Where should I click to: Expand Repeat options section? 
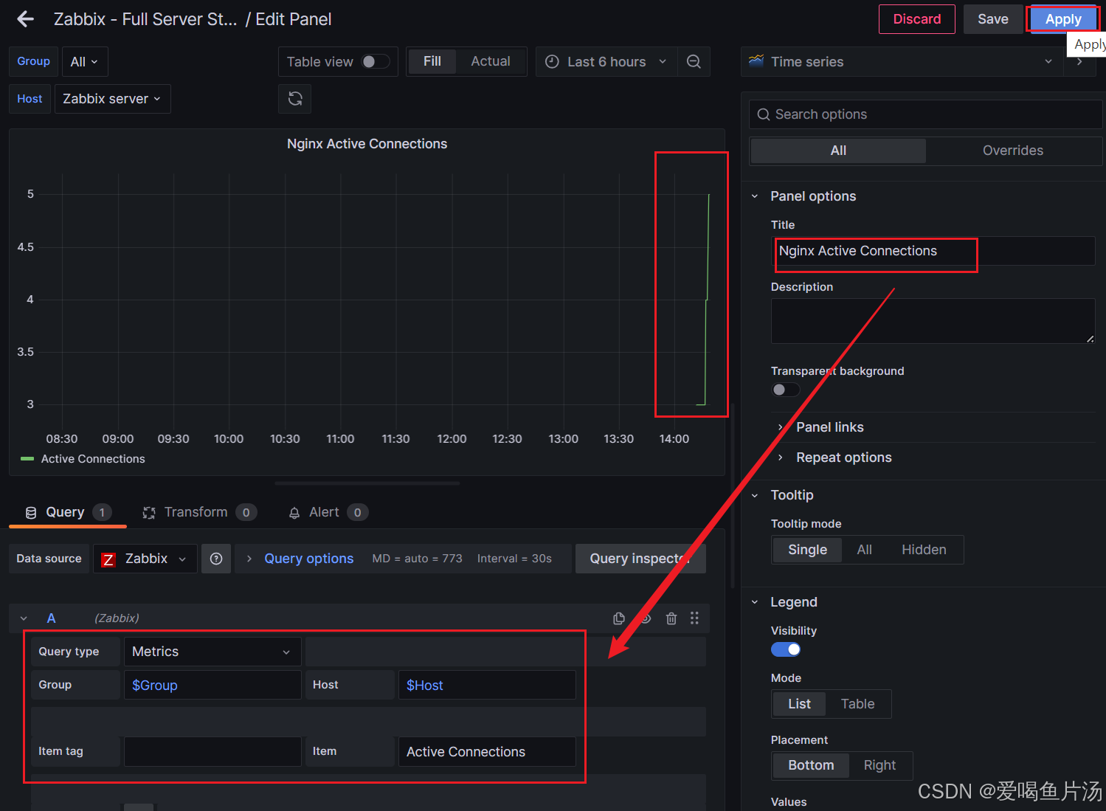[843, 458]
